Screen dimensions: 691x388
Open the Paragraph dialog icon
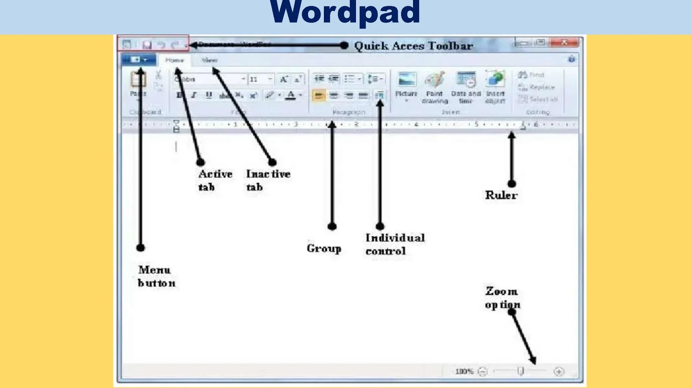[x=379, y=96]
